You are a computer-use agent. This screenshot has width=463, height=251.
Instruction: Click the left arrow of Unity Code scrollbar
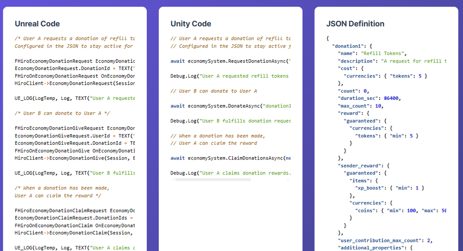pos(173,180)
